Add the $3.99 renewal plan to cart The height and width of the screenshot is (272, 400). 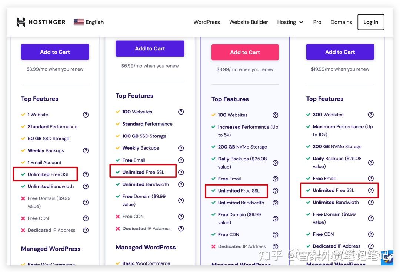(x=55, y=52)
